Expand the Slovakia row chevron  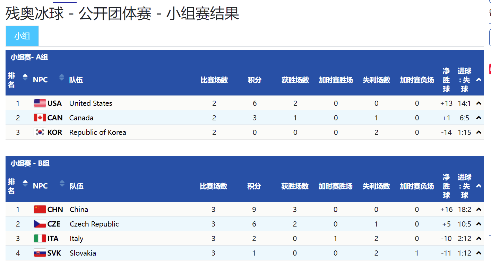point(479,253)
